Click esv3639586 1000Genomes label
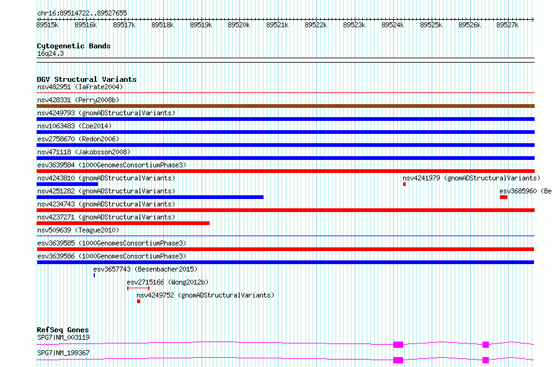Viewport: 552px width, 367px height. tap(112, 256)
